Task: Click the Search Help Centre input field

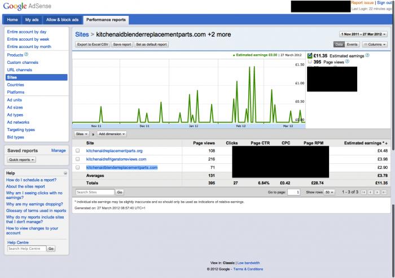Action: (x=27, y=249)
